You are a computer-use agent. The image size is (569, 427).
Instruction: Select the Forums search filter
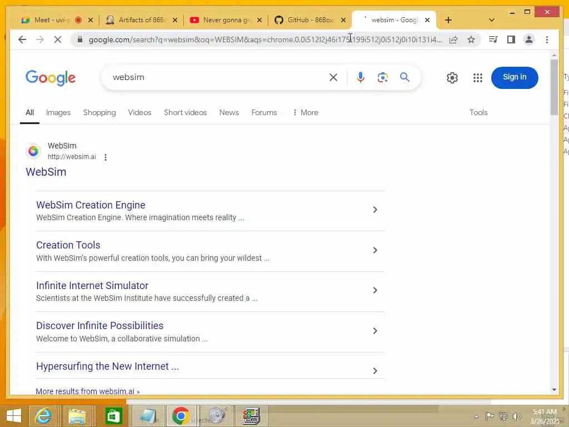point(264,112)
